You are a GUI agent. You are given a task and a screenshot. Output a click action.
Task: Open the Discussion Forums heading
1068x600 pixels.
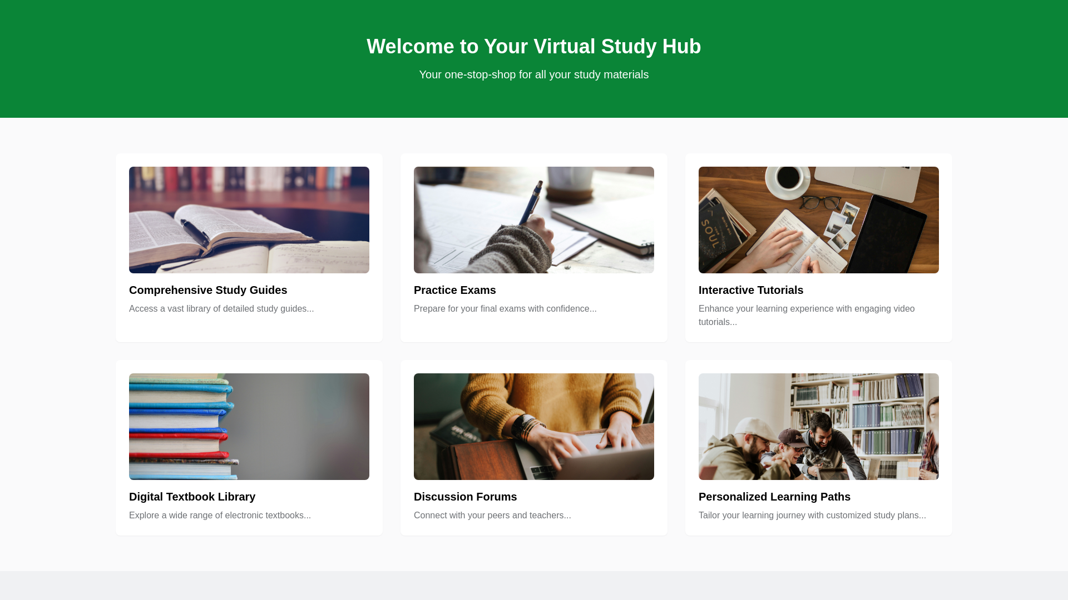[465, 497]
